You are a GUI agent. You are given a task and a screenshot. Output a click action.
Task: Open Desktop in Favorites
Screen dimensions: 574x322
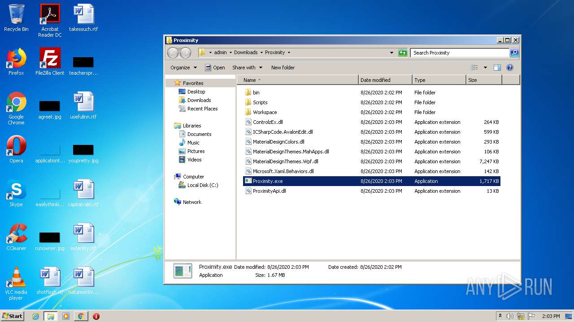pyautogui.click(x=191, y=92)
